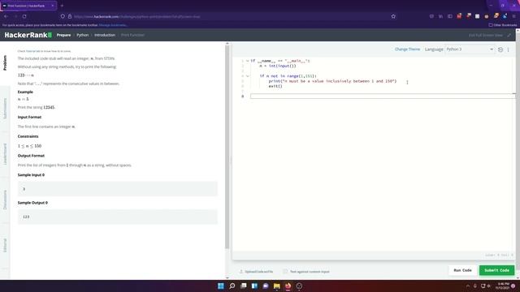The width and height of the screenshot is (520, 292).
Task: Click the browser back arrow
Action: click(x=6, y=16)
